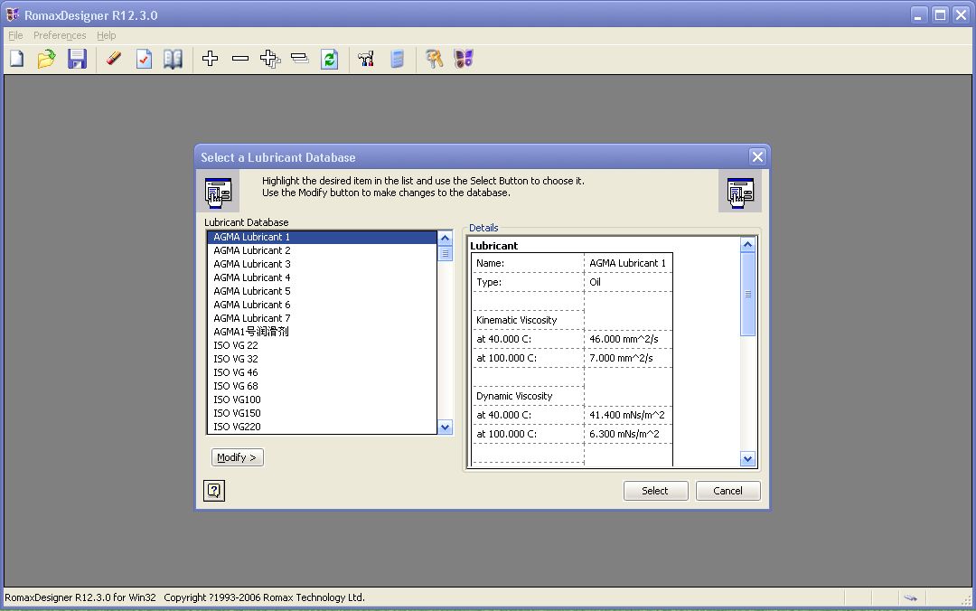The image size is (976, 611).
Task: Click the Details panel scroll down arrow
Action: pyautogui.click(x=747, y=459)
